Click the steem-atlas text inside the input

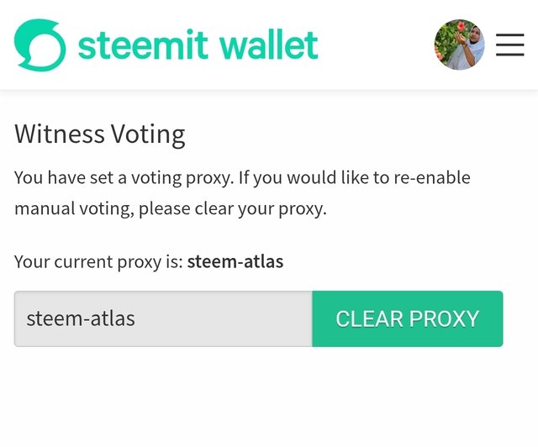coord(81,318)
